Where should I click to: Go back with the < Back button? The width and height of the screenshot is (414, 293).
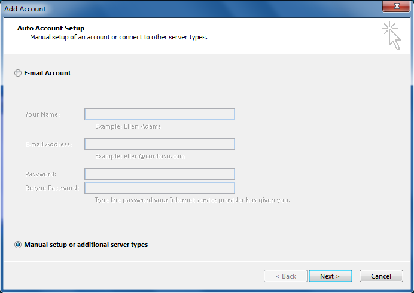tap(285, 276)
